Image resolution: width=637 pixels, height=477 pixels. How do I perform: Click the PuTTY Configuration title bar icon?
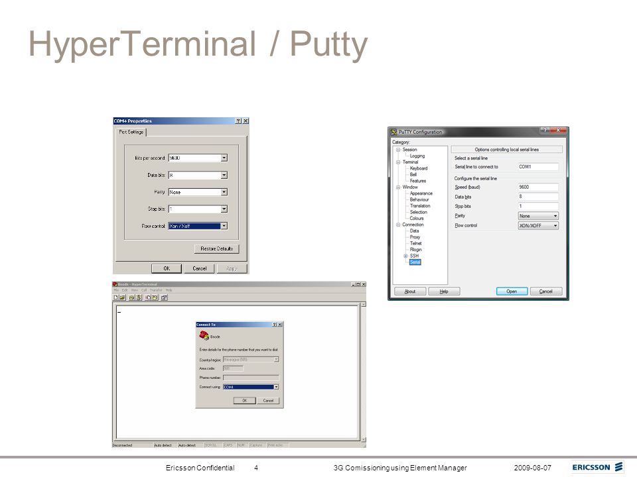(x=393, y=132)
